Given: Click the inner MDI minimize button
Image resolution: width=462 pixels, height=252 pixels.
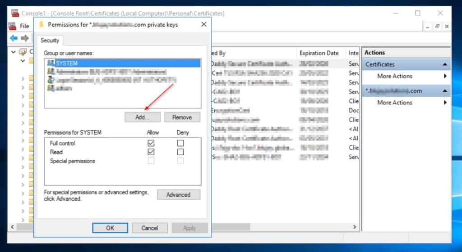Looking at the screenshot, I should pyautogui.click(x=428, y=27).
